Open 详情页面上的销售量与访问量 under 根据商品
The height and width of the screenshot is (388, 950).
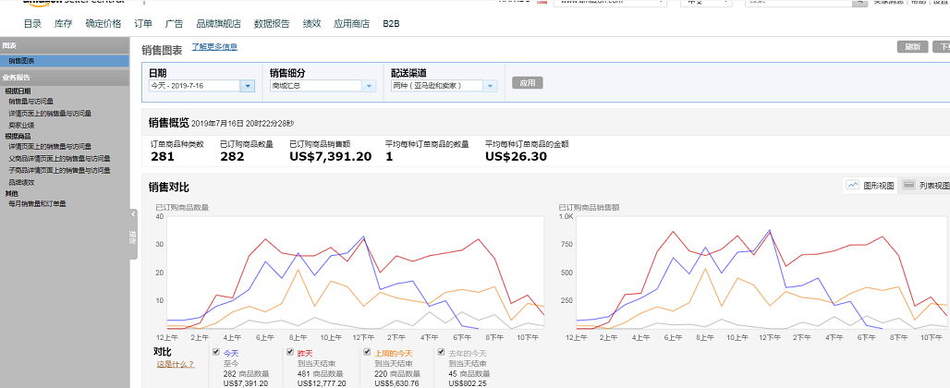click(50, 147)
